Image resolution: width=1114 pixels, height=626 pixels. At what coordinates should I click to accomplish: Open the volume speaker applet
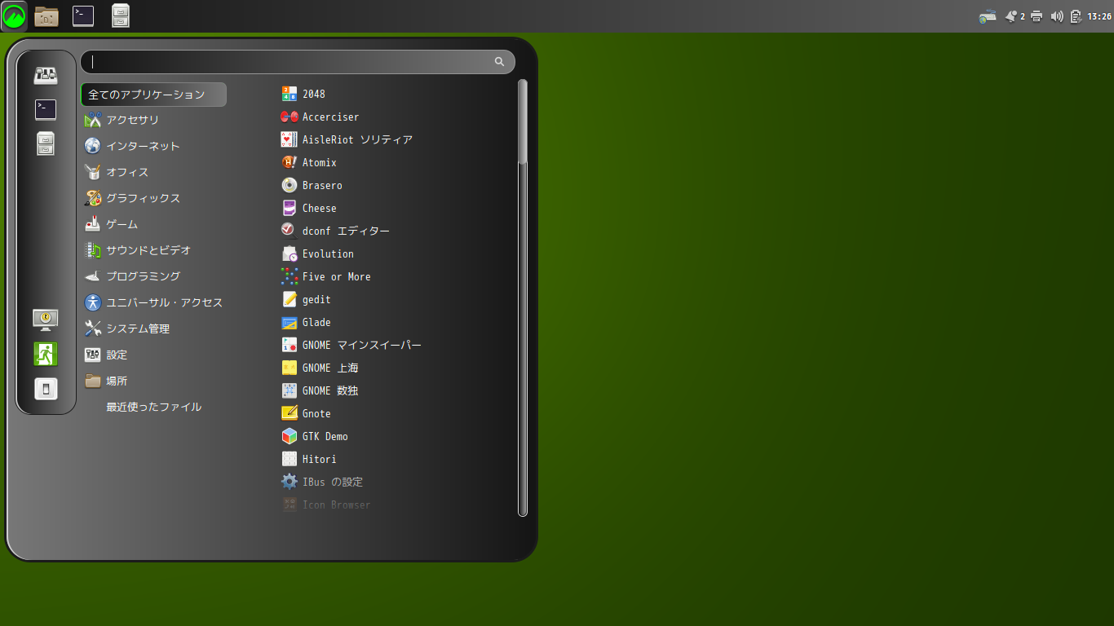click(1057, 16)
